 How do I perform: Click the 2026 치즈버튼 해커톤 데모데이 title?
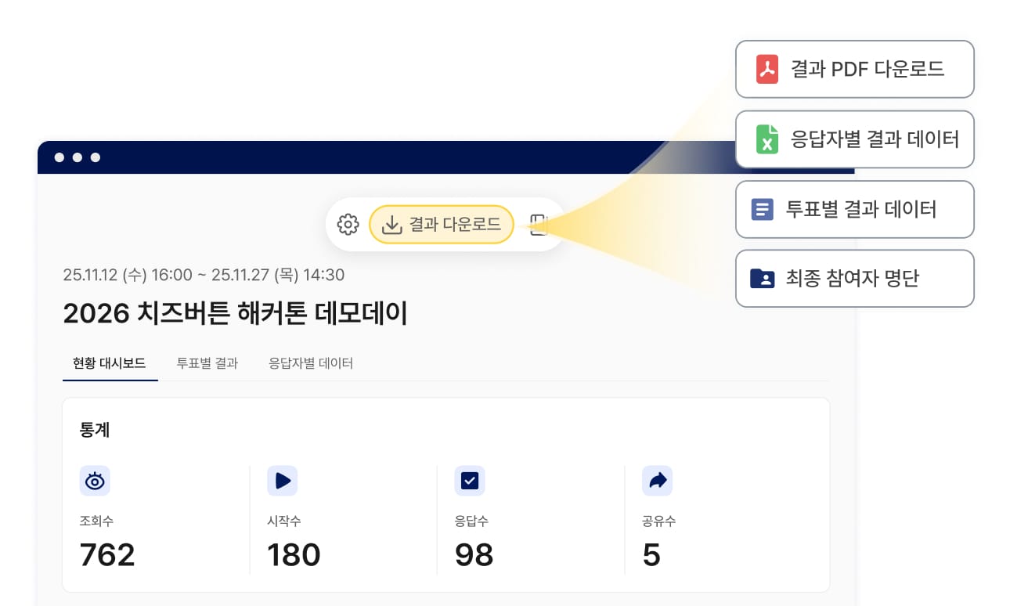[235, 314]
